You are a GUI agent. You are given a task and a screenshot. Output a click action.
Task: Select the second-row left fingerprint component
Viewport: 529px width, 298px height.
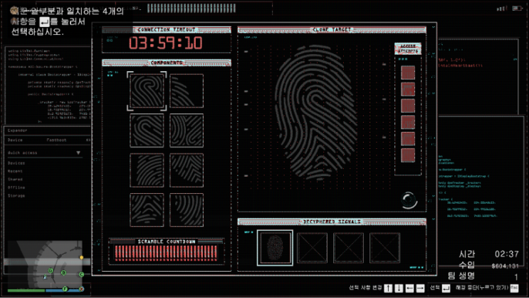[x=147, y=130]
